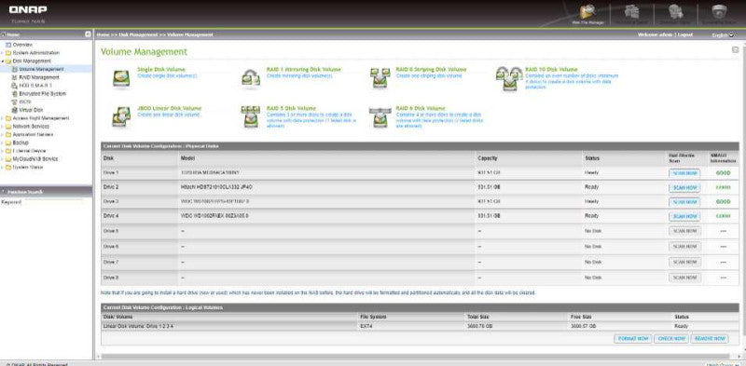Image resolution: width=746 pixels, height=366 pixels.
Task: Click SCAN NOW for Drive 4
Action: click(684, 216)
